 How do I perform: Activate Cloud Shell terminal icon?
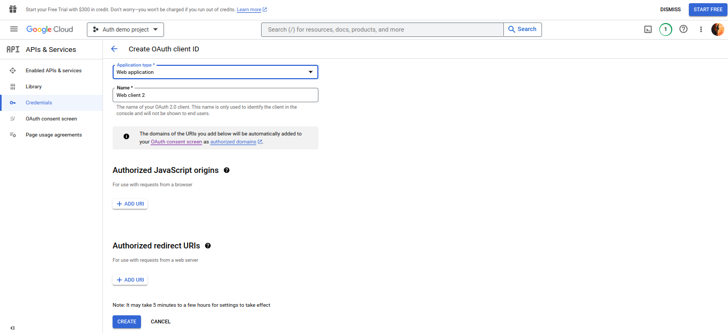648,29
